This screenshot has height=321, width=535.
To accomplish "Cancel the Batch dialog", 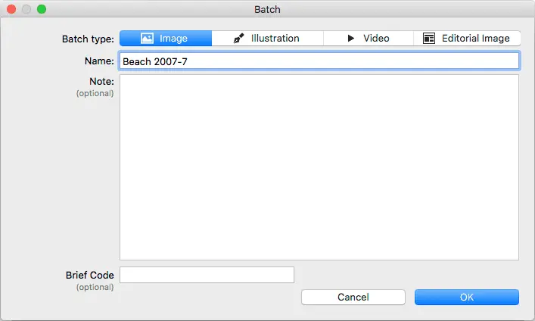I will click(x=353, y=297).
